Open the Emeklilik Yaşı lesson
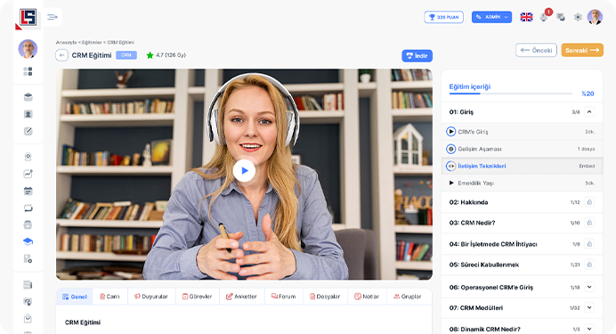The width and height of the screenshot is (616, 334). [x=522, y=183]
